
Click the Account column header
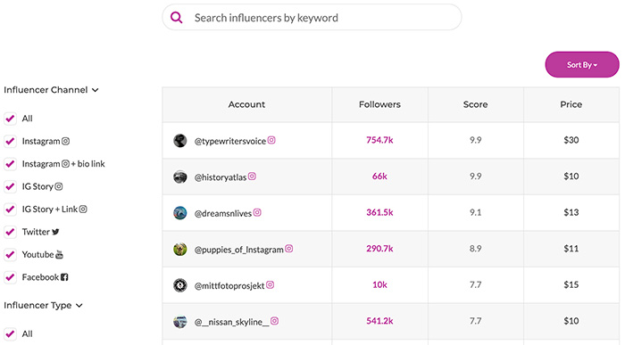[246, 104]
